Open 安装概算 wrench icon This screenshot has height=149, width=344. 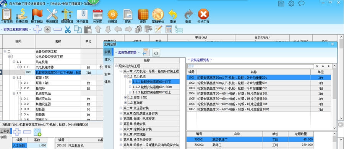pyautogui.click(x=52, y=16)
